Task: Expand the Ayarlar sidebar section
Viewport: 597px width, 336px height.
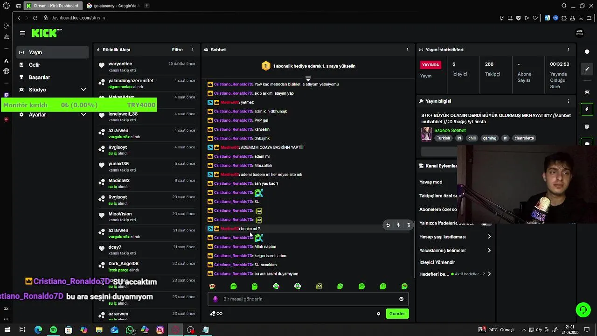Action: (x=52, y=114)
